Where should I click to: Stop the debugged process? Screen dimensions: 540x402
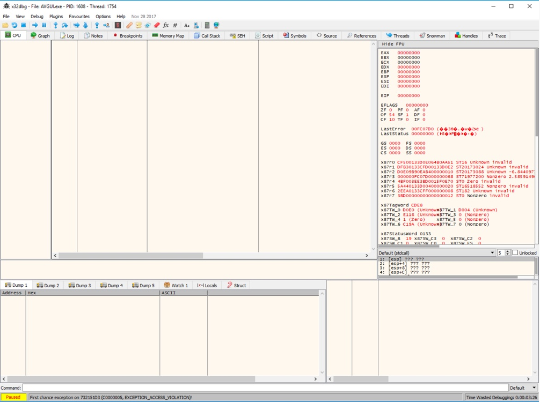click(24, 25)
